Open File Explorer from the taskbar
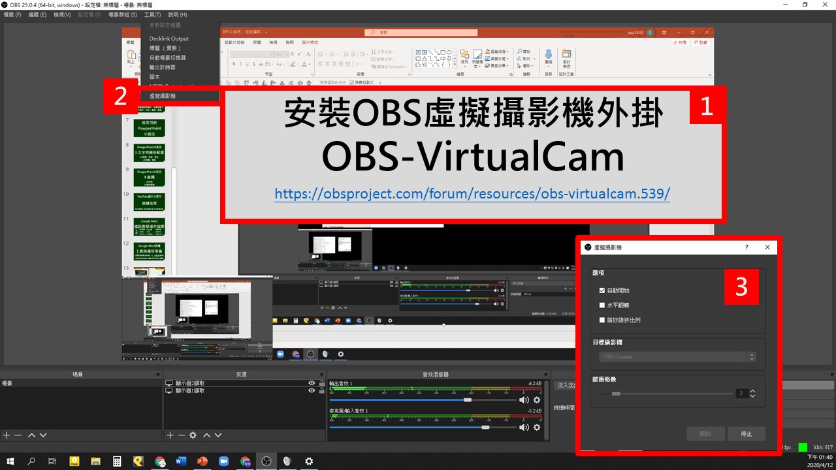836x470 pixels. click(95, 461)
